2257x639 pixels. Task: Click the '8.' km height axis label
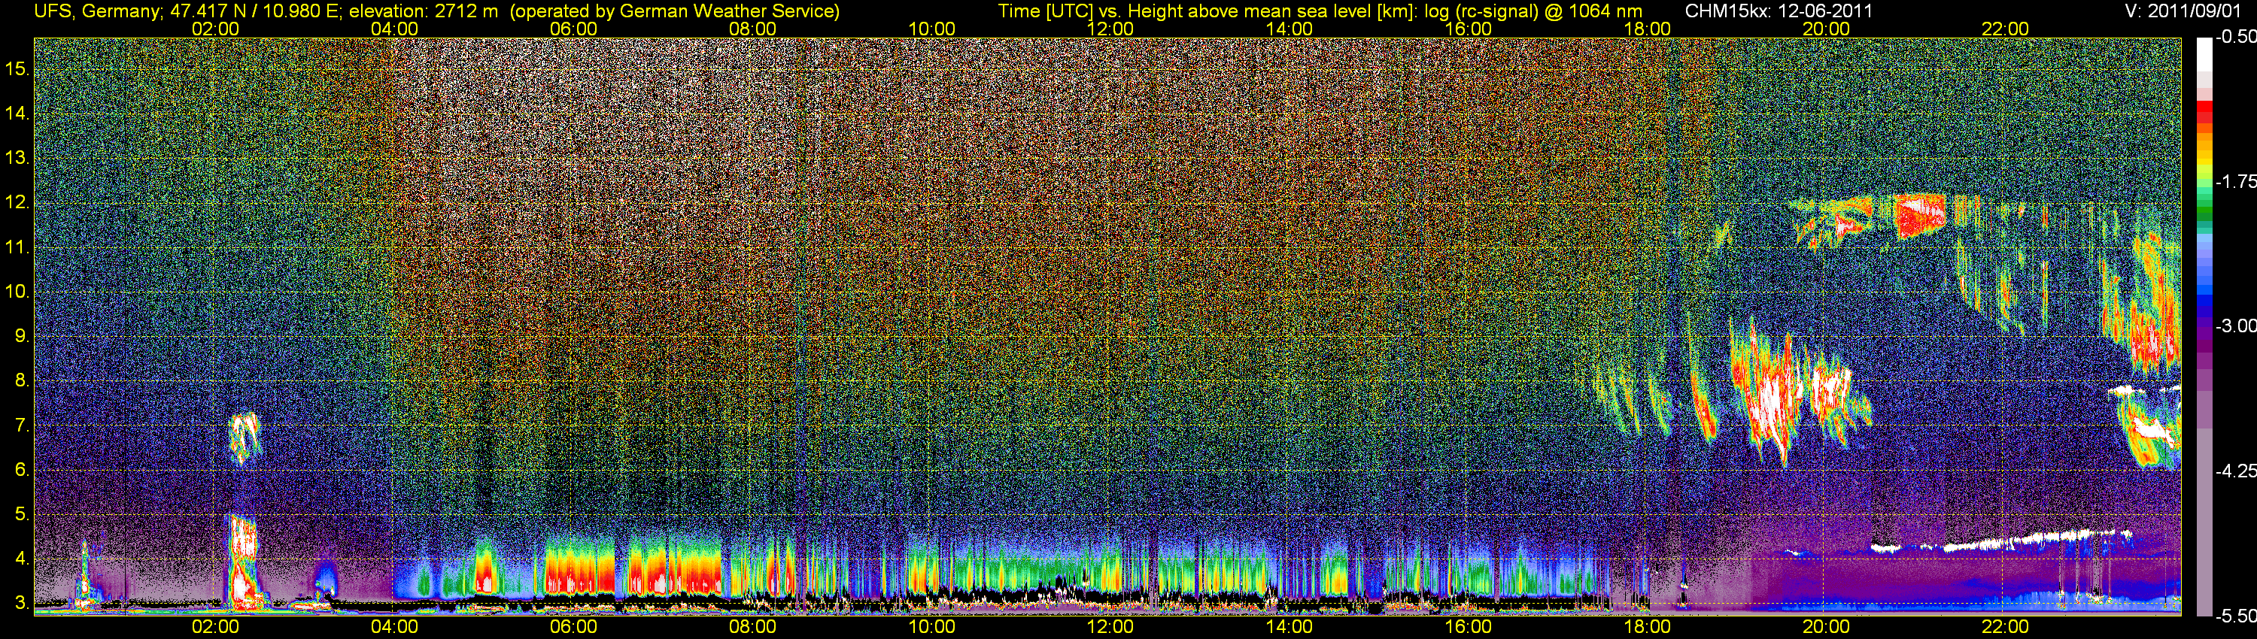(x=22, y=381)
